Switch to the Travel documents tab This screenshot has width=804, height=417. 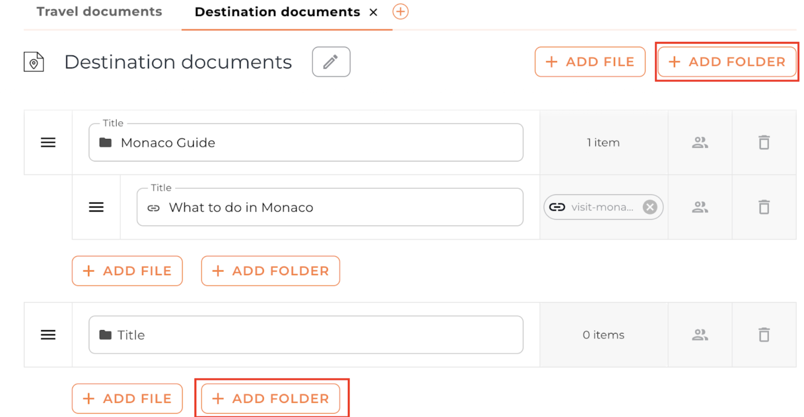tap(99, 12)
